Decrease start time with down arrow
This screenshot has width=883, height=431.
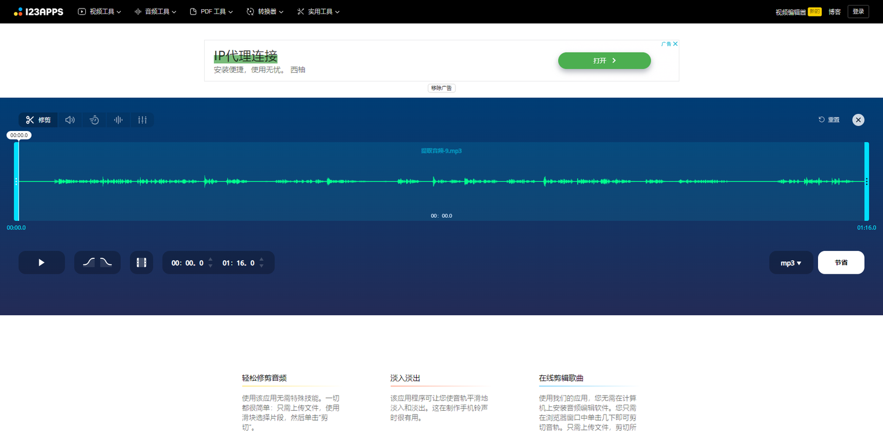click(210, 266)
